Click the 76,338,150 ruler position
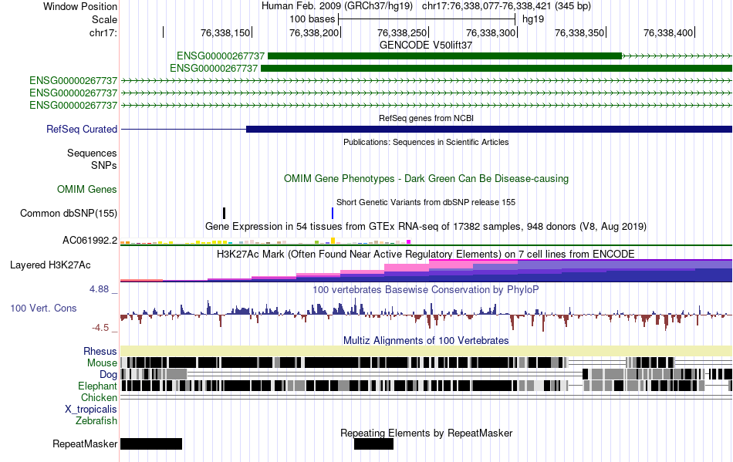 pos(225,32)
